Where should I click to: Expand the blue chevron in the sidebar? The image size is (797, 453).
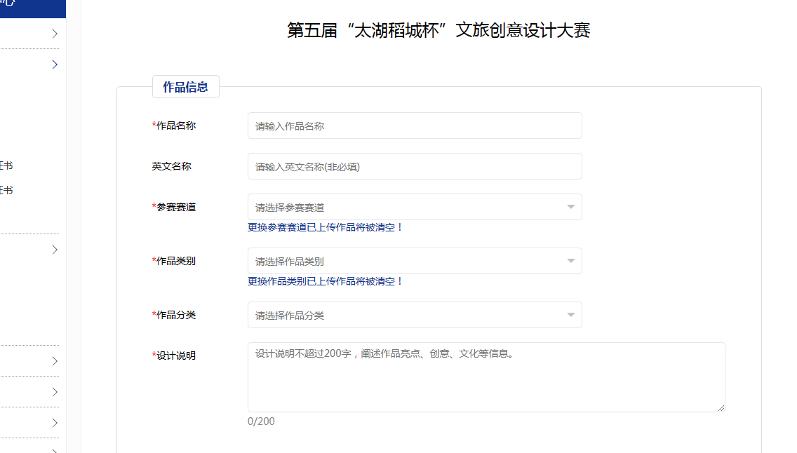[55, 65]
